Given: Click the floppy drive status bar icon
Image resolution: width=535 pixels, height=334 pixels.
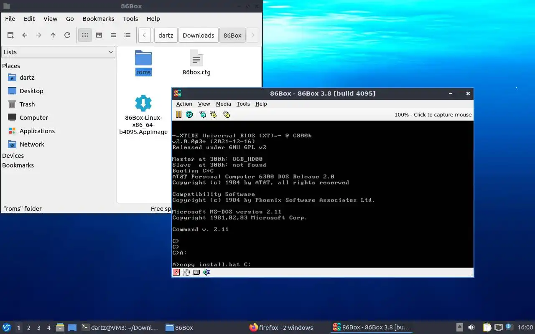Looking at the screenshot, I should [x=176, y=272].
